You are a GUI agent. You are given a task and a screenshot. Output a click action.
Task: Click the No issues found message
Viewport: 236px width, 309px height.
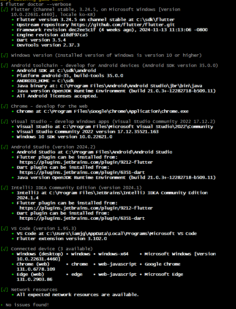(x=27, y=305)
